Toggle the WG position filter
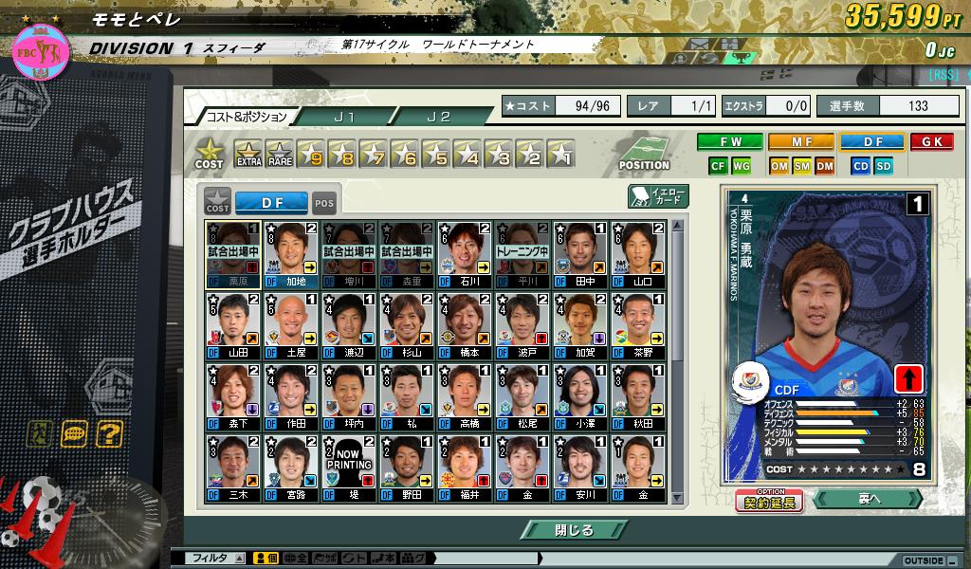Screen dimensions: 971x569 742,166
